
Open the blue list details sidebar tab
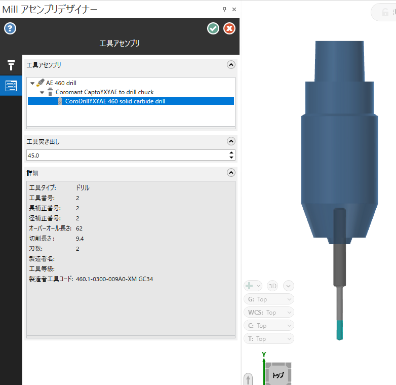click(x=11, y=86)
